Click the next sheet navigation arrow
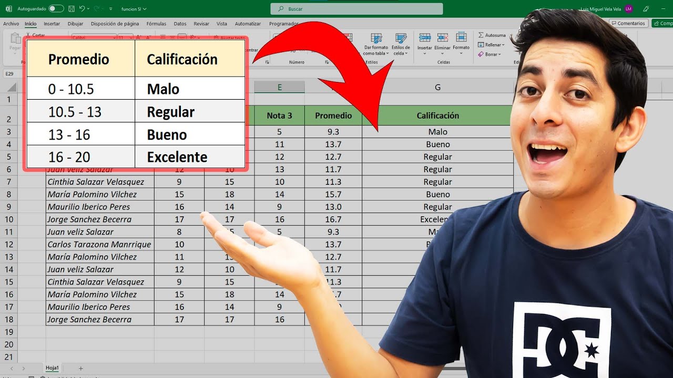The height and width of the screenshot is (378, 673). [x=23, y=369]
